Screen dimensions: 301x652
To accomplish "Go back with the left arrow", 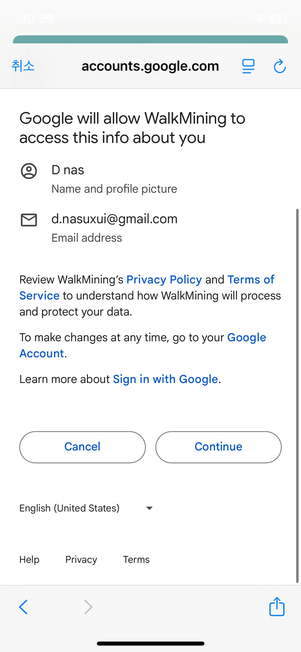I will coord(24,607).
